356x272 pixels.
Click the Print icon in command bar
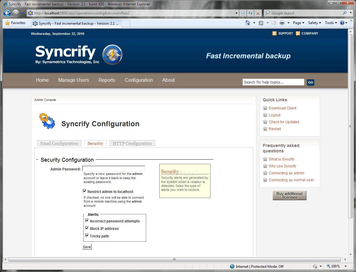click(x=282, y=23)
